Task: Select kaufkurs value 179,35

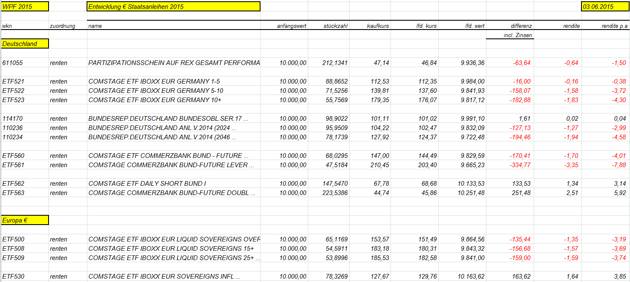Action: tap(370, 100)
